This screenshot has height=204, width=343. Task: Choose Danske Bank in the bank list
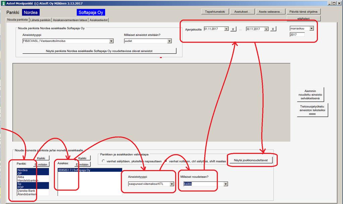tap(33, 191)
